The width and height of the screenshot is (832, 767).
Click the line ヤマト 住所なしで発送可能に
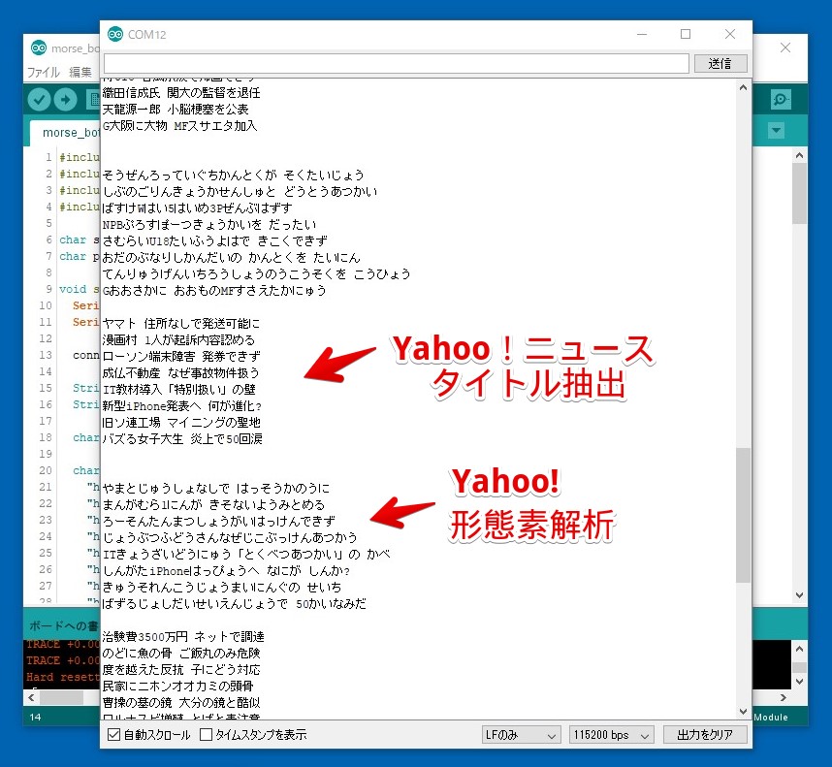tap(181, 324)
